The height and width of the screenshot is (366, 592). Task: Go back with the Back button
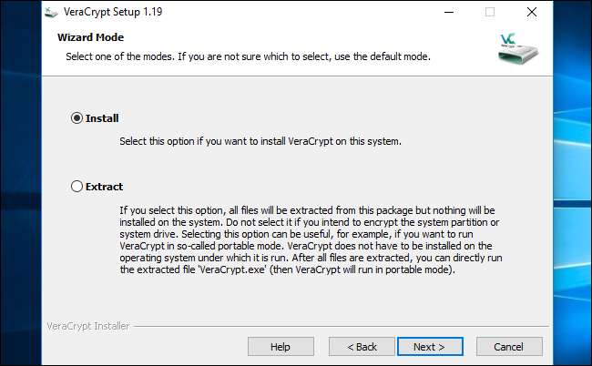pos(362,347)
